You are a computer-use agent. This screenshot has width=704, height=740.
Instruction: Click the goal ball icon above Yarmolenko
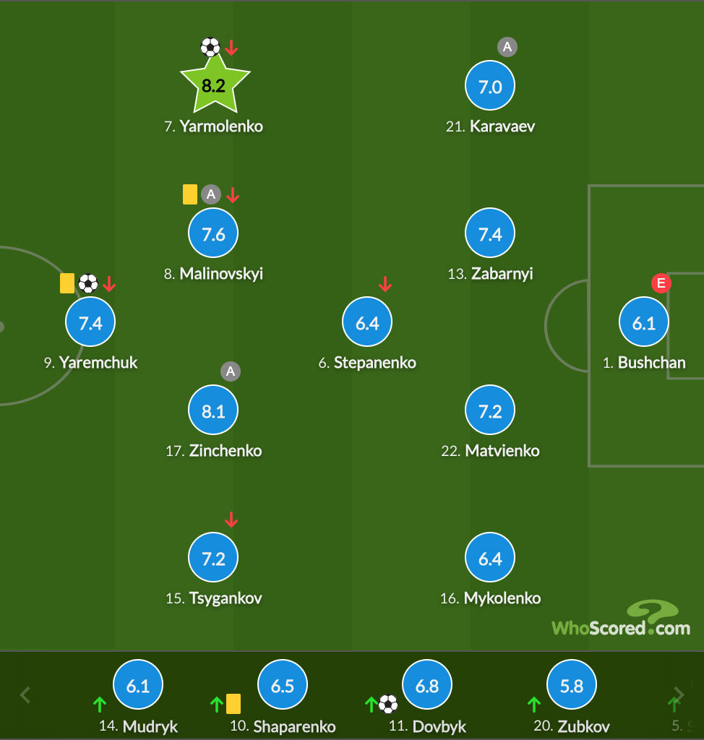pyautogui.click(x=210, y=47)
